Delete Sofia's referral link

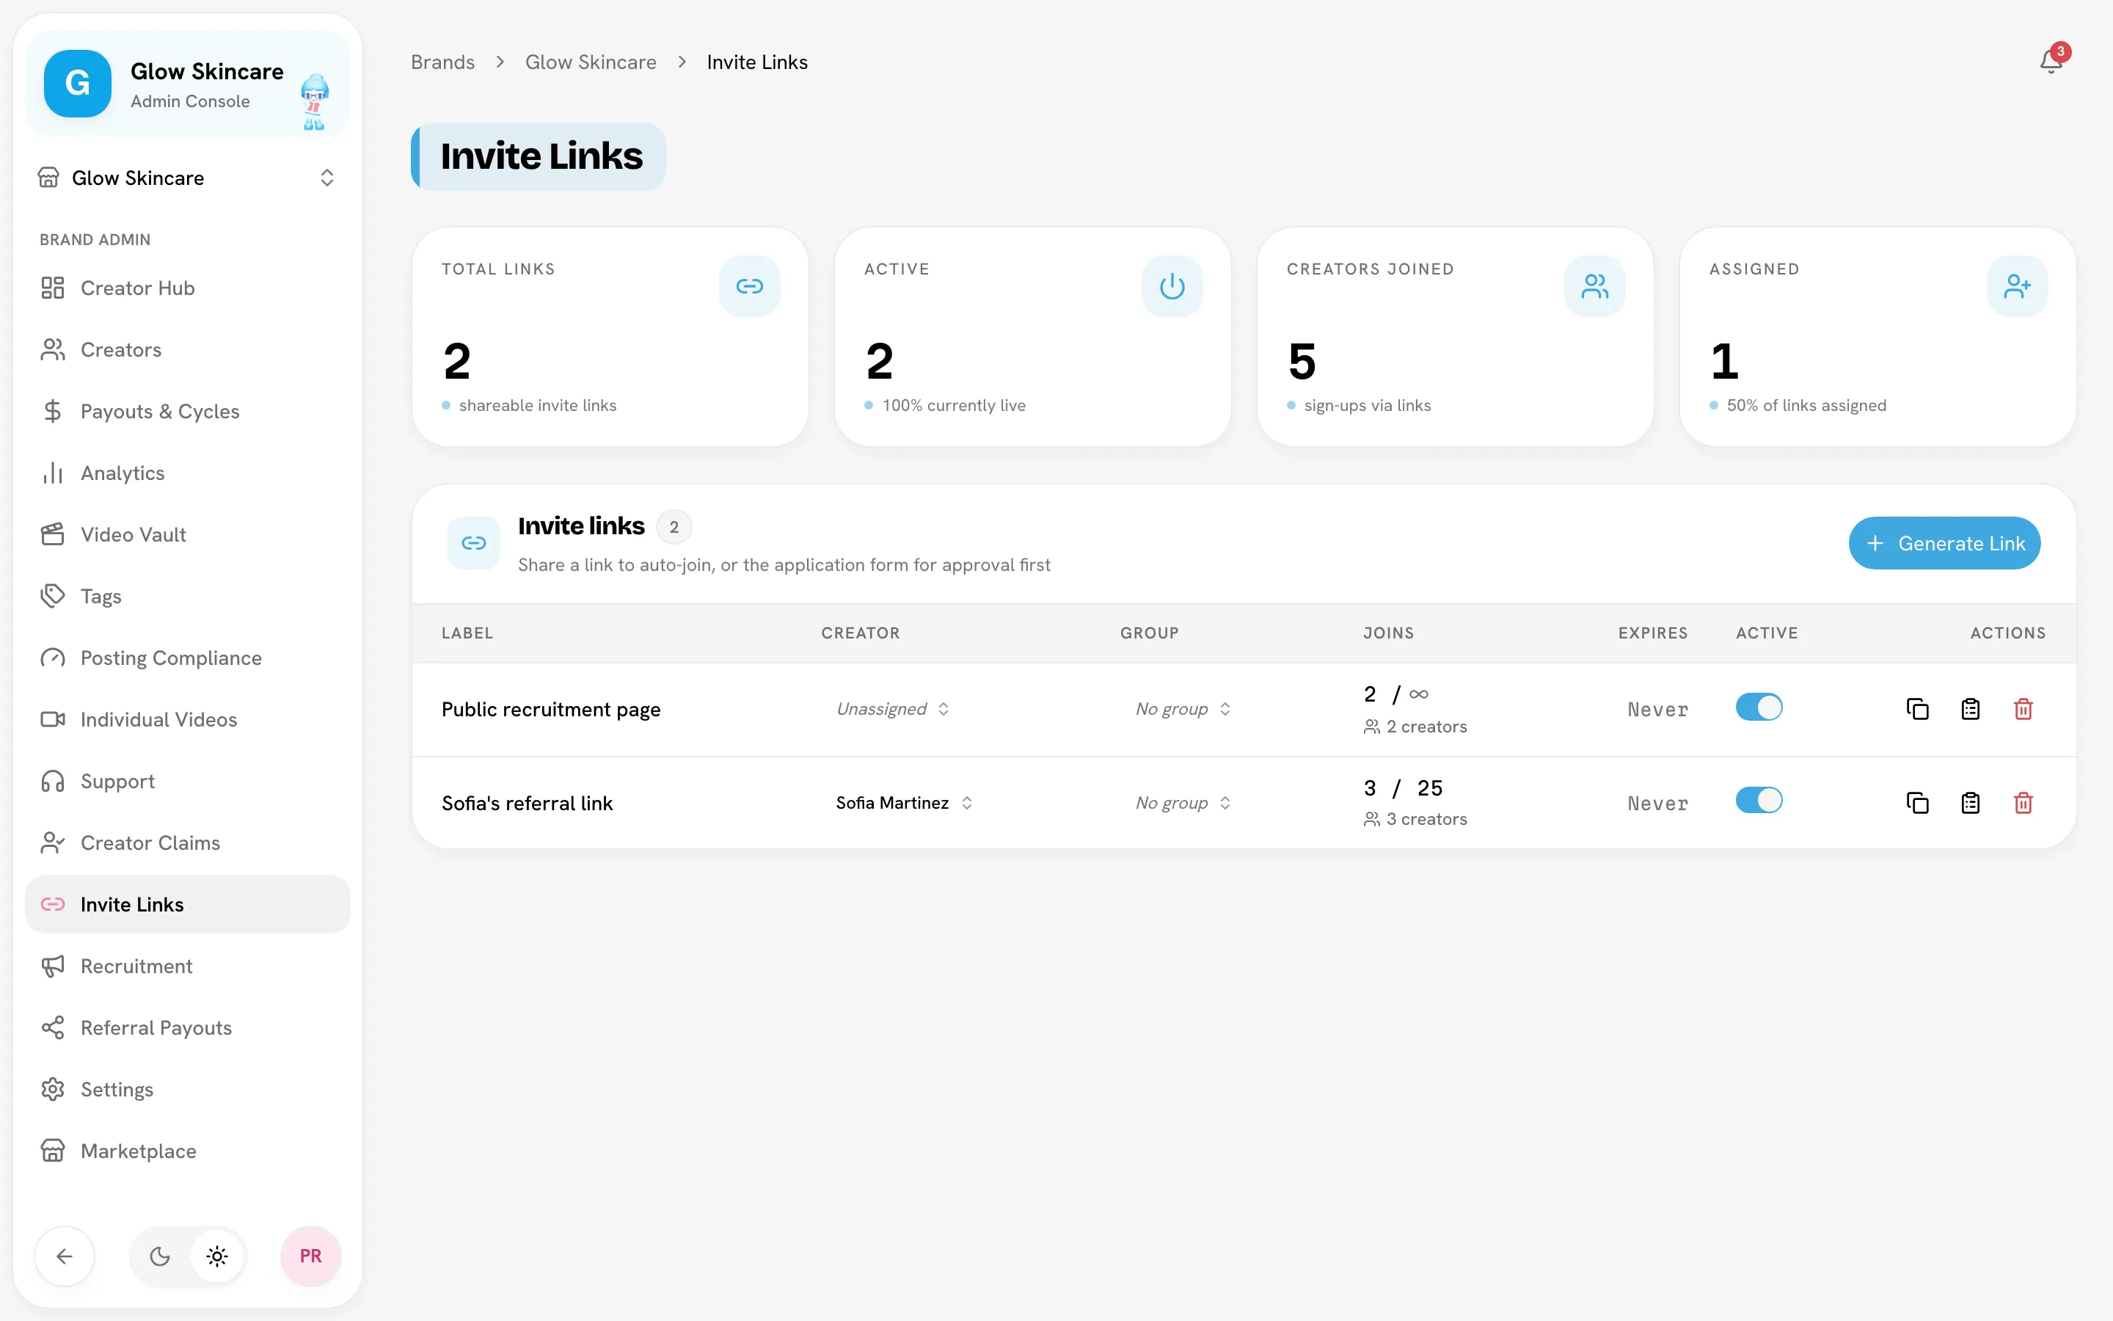(x=2023, y=802)
